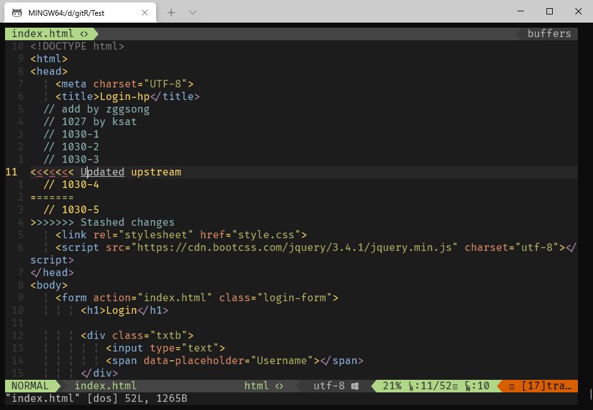The width and height of the screenshot is (593, 410).
Task: Click the code icon beside index.html in tabline
Action: (84, 33)
